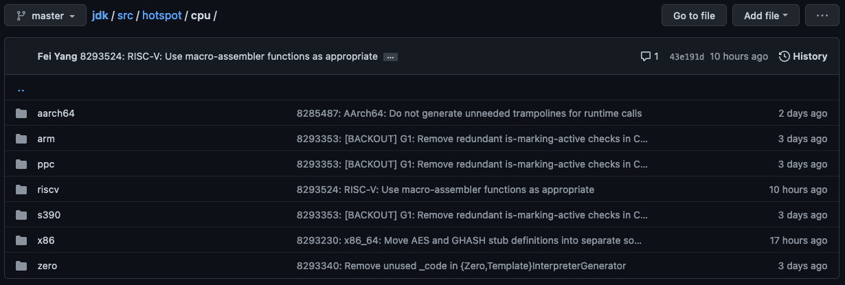
Task: Open the Add file dropdown
Action: [x=766, y=15]
